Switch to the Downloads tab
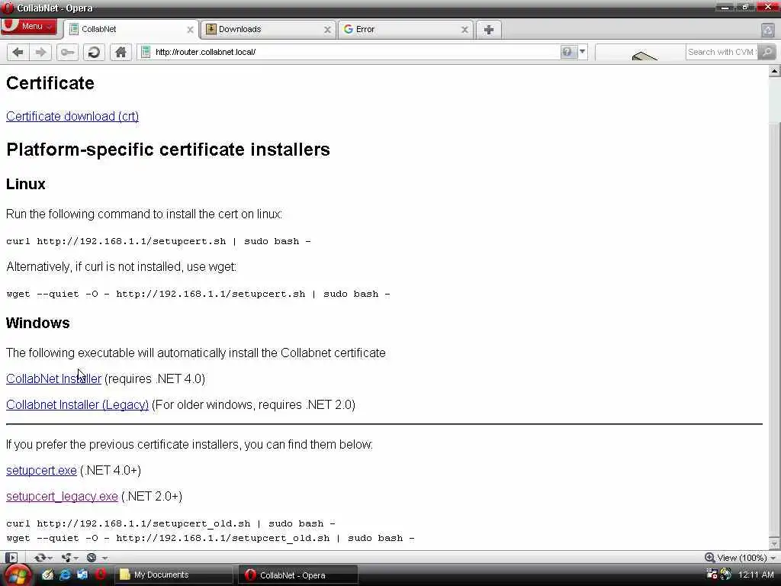 (x=268, y=30)
